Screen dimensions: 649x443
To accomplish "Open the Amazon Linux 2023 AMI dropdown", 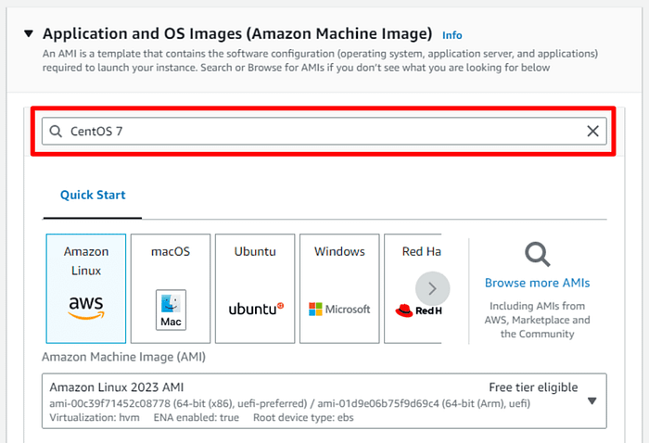I will tap(324, 400).
